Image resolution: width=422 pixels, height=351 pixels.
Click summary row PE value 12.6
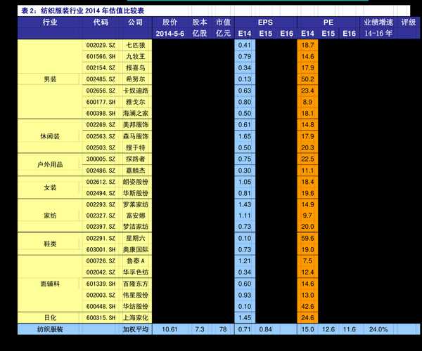coord(328,329)
